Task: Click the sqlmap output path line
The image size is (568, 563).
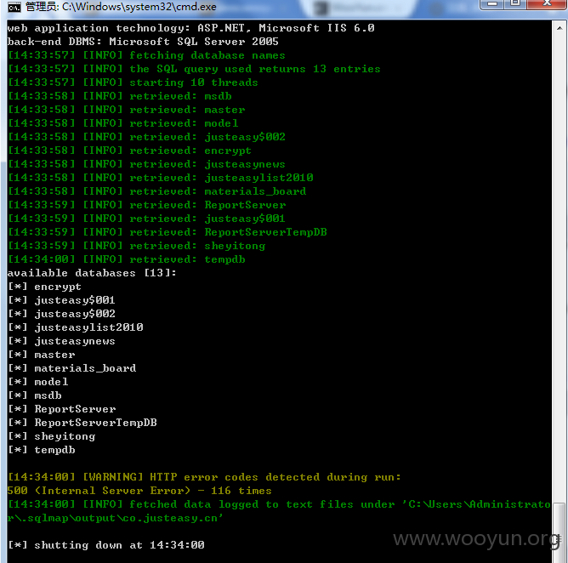Action: coord(115,518)
